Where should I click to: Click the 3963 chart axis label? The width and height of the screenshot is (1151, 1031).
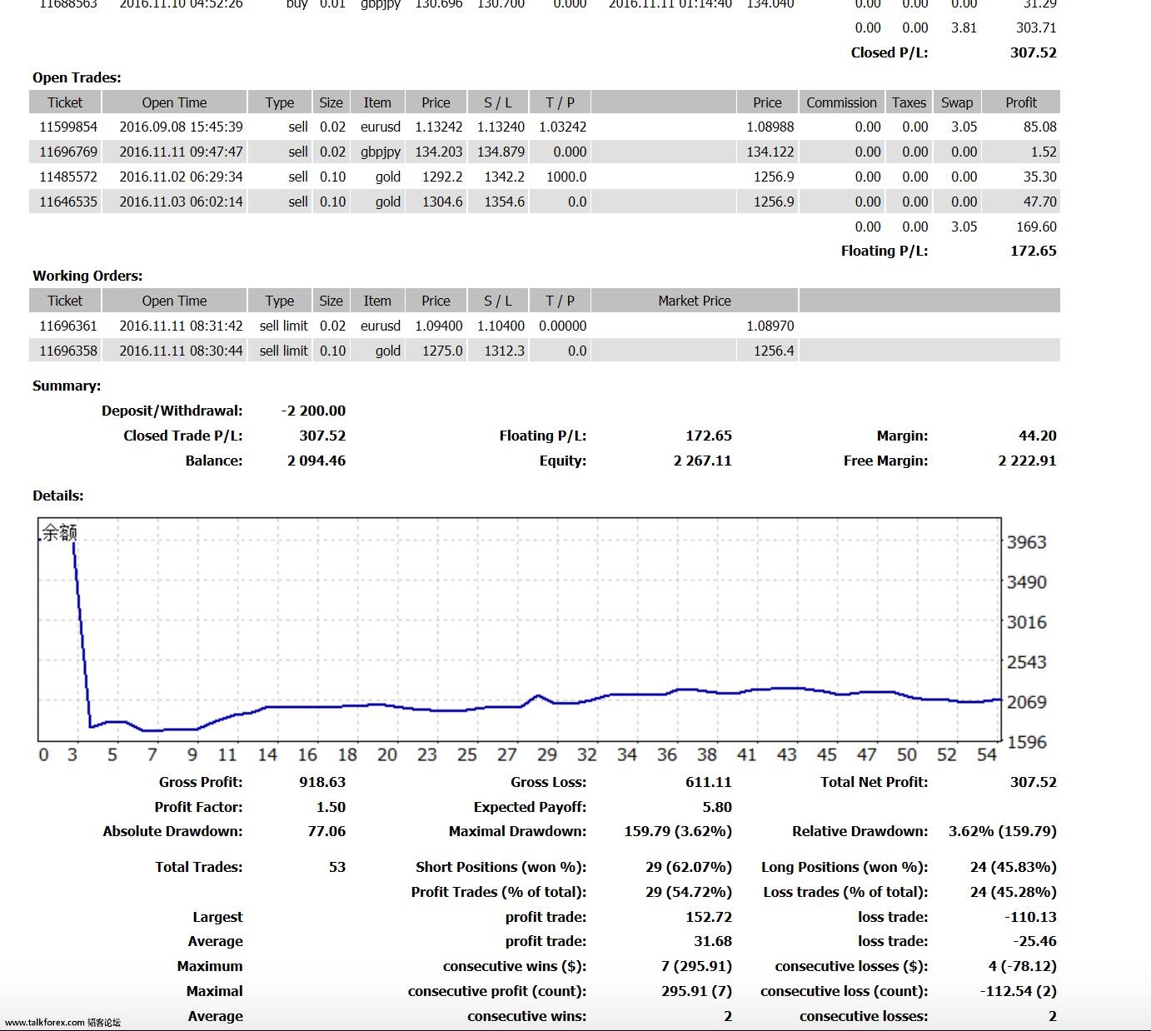pyautogui.click(x=1026, y=542)
